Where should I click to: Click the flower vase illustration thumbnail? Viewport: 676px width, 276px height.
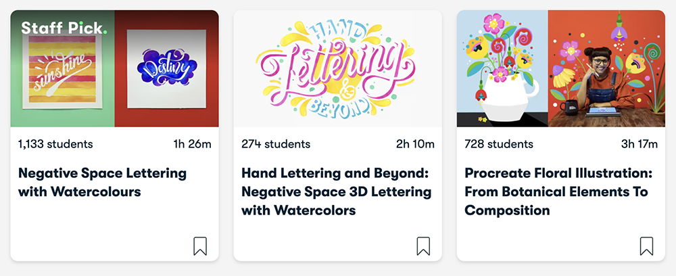point(502,74)
